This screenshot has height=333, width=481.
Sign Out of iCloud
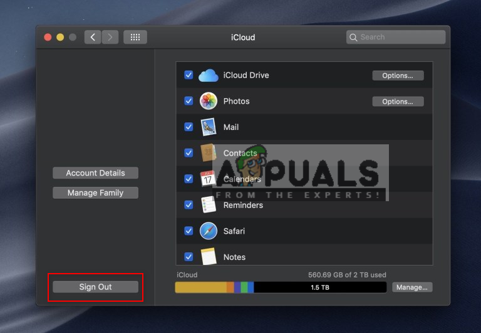[x=95, y=287]
